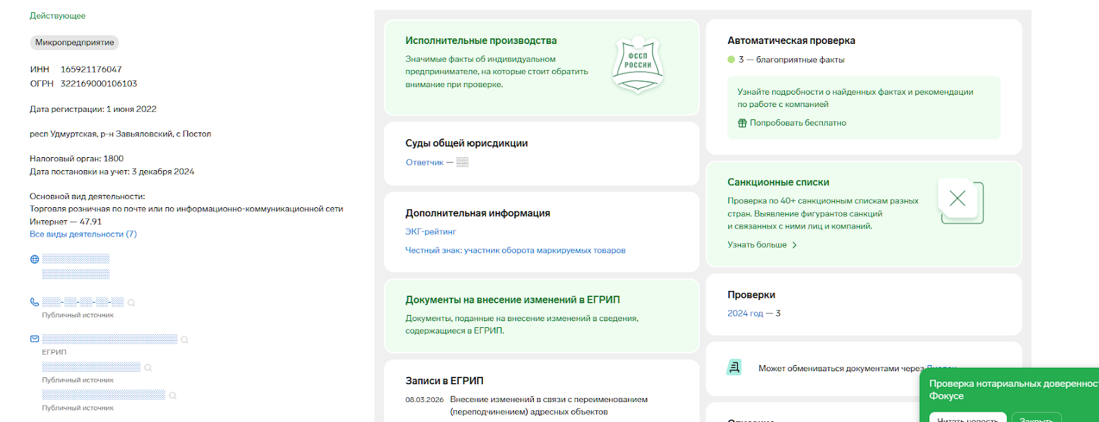The width and height of the screenshot is (1099, 422).
Task: Click Публичный источник label under phone number
Action: point(78,315)
